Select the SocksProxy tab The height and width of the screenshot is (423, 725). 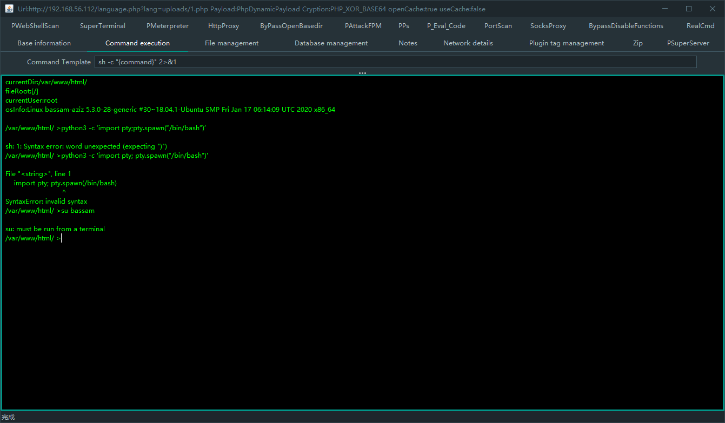point(548,25)
